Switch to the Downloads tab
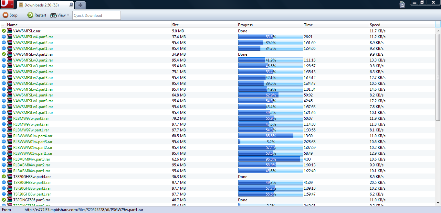Viewport: 441px width, 213px height. point(42,5)
